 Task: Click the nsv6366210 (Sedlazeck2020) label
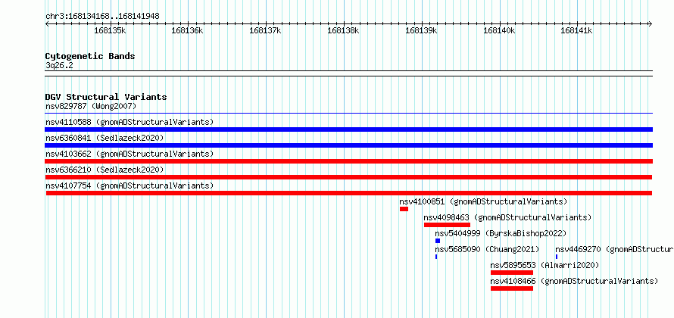tap(105, 170)
